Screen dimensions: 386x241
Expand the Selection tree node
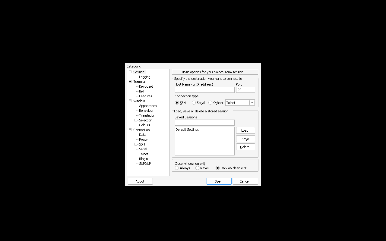point(136,120)
